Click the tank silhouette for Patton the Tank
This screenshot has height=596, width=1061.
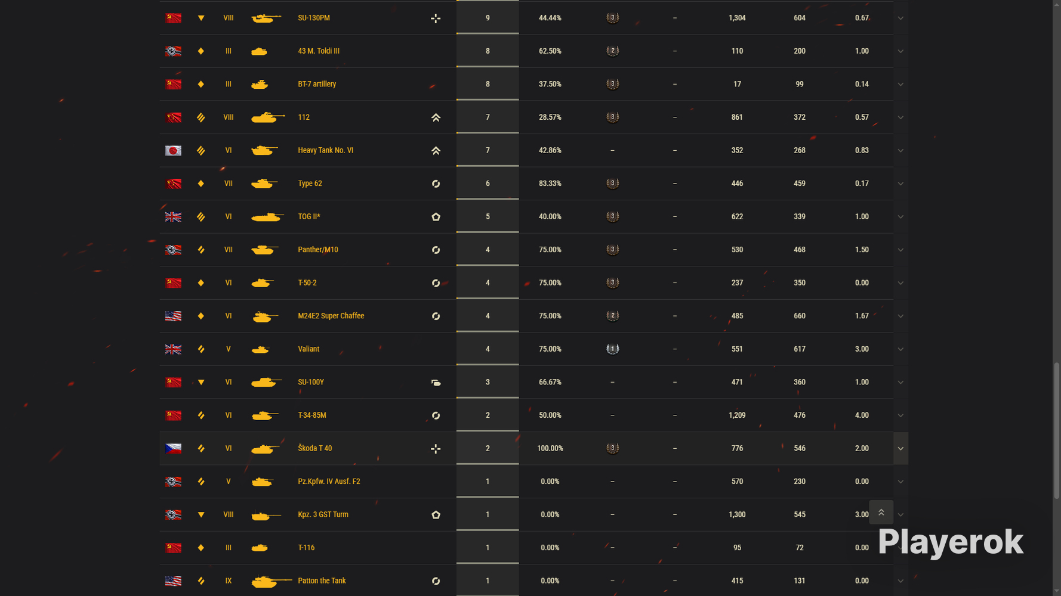(272, 581)
